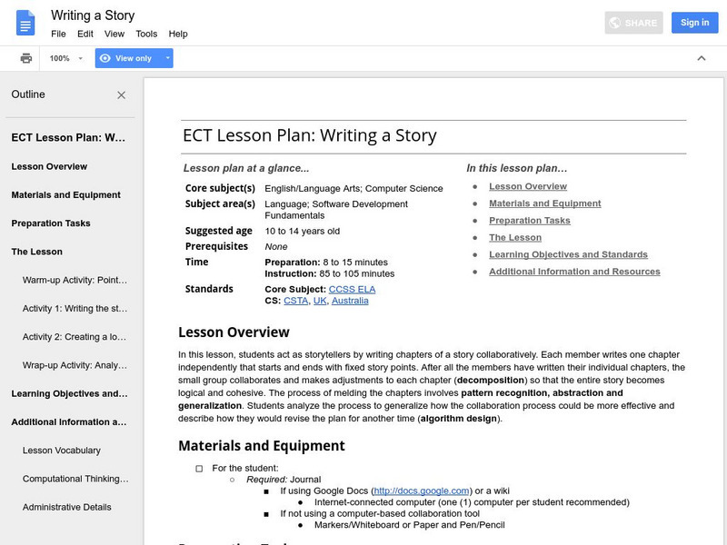Go to Activity 2: Creating outline entry

tap(75, 337)
